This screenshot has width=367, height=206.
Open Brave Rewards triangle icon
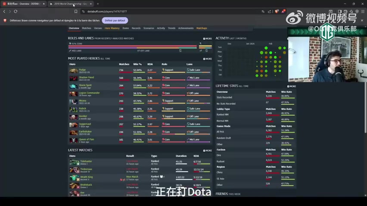tap(283, 11)
